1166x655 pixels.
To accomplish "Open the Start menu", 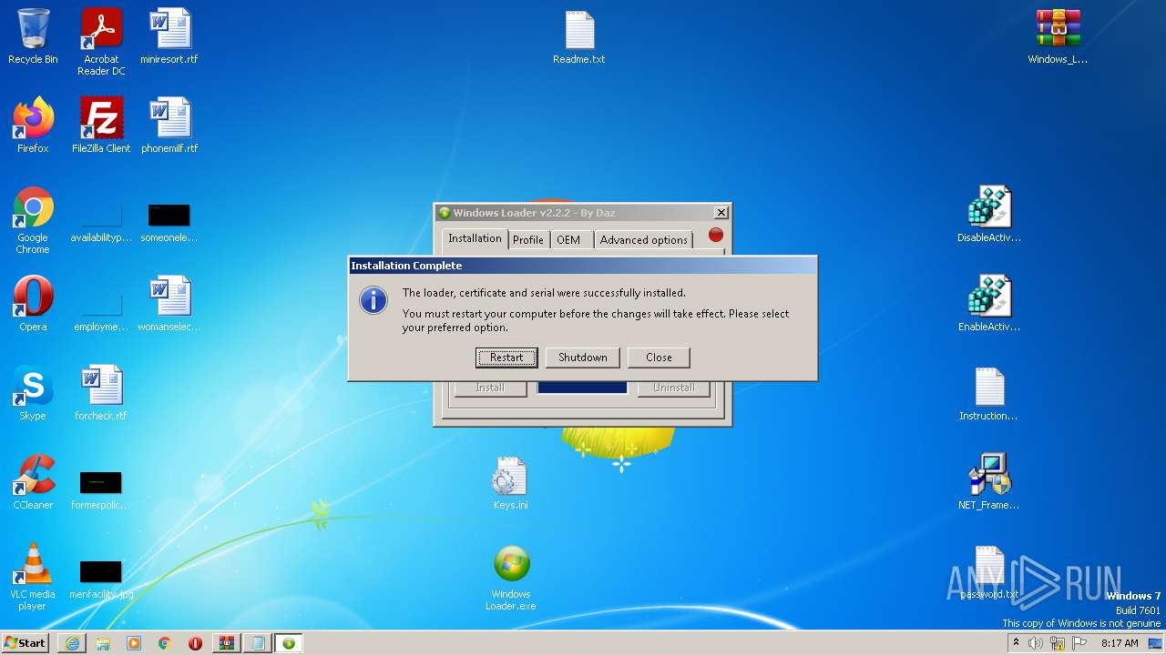I will tap(26, 642).
